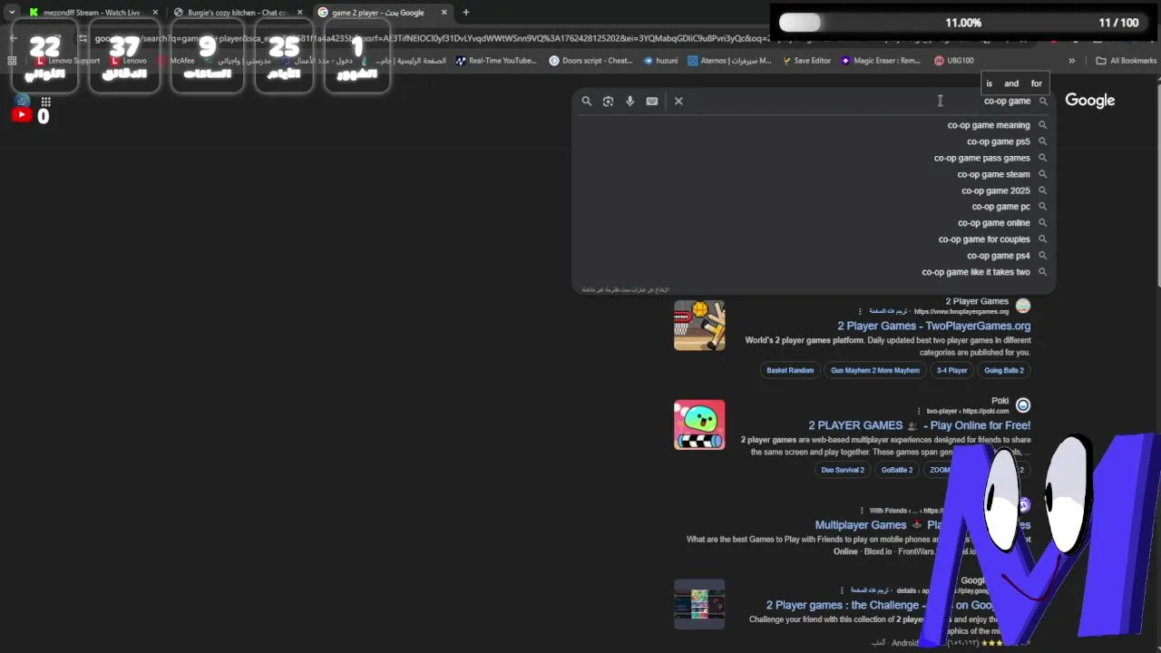Open Magic Eraser bookmark
The width and height of the screenshot is (1161, 653).
(x=881, y=61)
